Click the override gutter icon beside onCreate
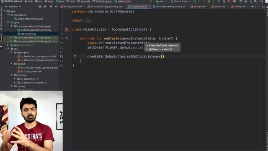Image resolution: width=268 pixels, height=151 pixels. click(x=66, y=38)
